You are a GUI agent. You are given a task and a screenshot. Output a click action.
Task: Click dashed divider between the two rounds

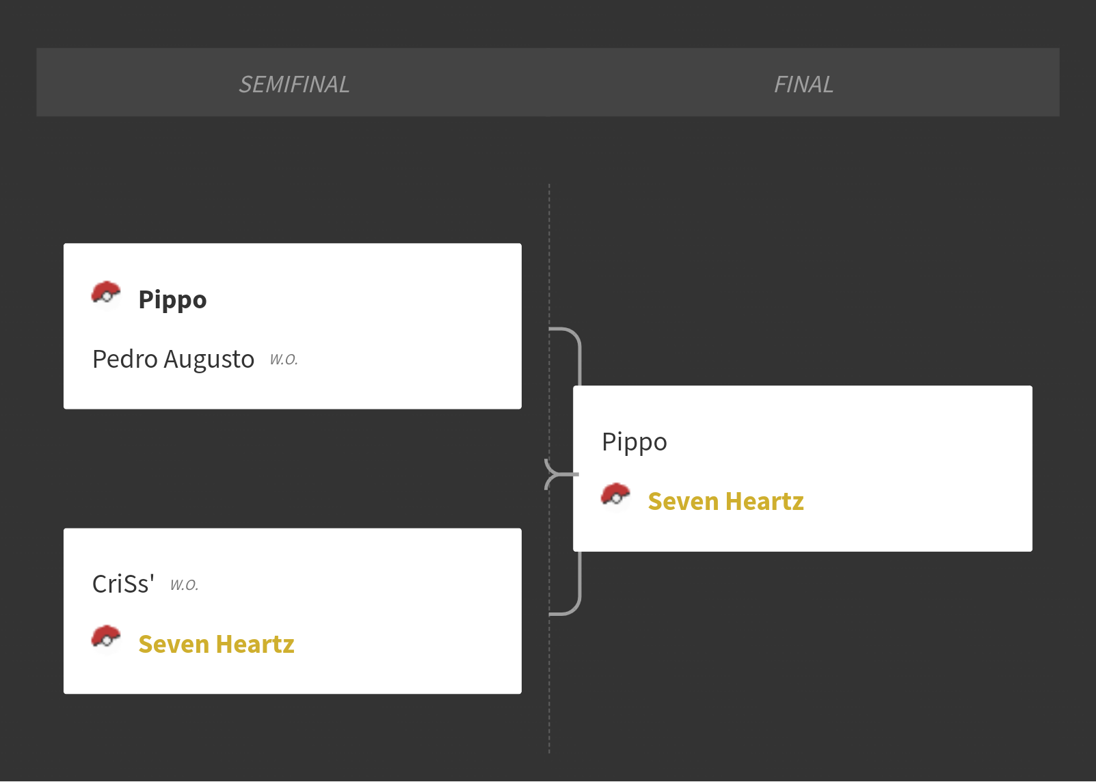point(549,468)
